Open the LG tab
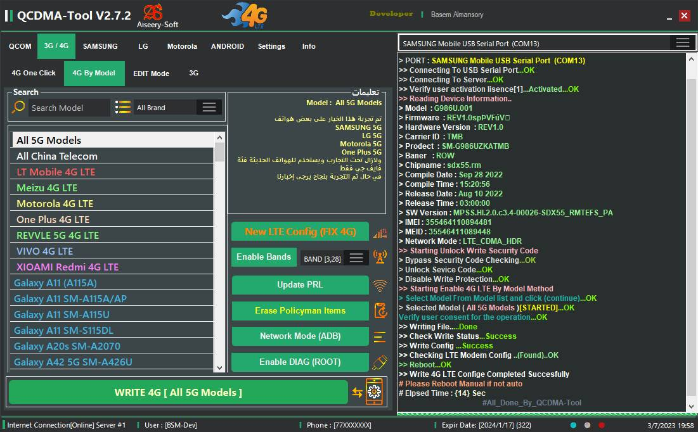This screenshot has width=698, height=432. point(143,46)
